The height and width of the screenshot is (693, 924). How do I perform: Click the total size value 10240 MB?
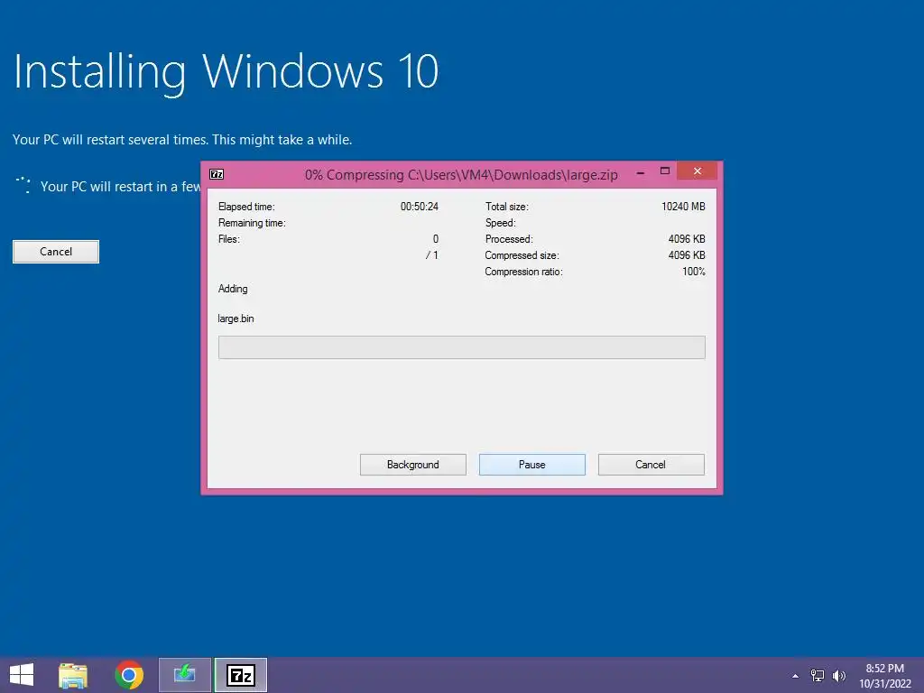click(683, 207)
